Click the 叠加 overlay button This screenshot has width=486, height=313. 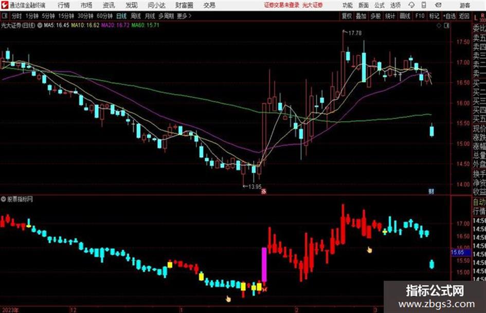coord(361,16)
